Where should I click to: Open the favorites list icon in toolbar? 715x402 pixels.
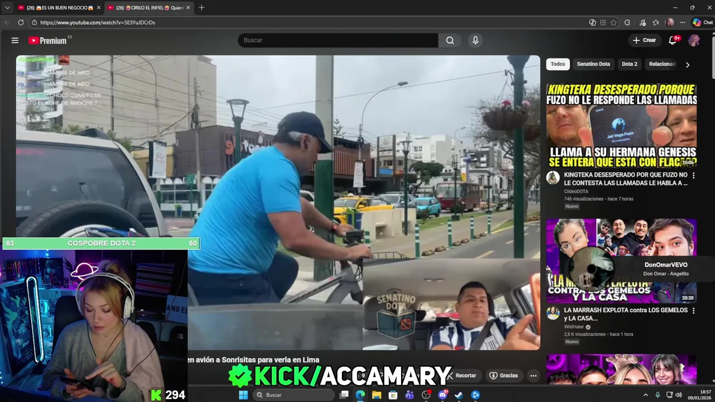pyautogui.click(x=656, y=22)
